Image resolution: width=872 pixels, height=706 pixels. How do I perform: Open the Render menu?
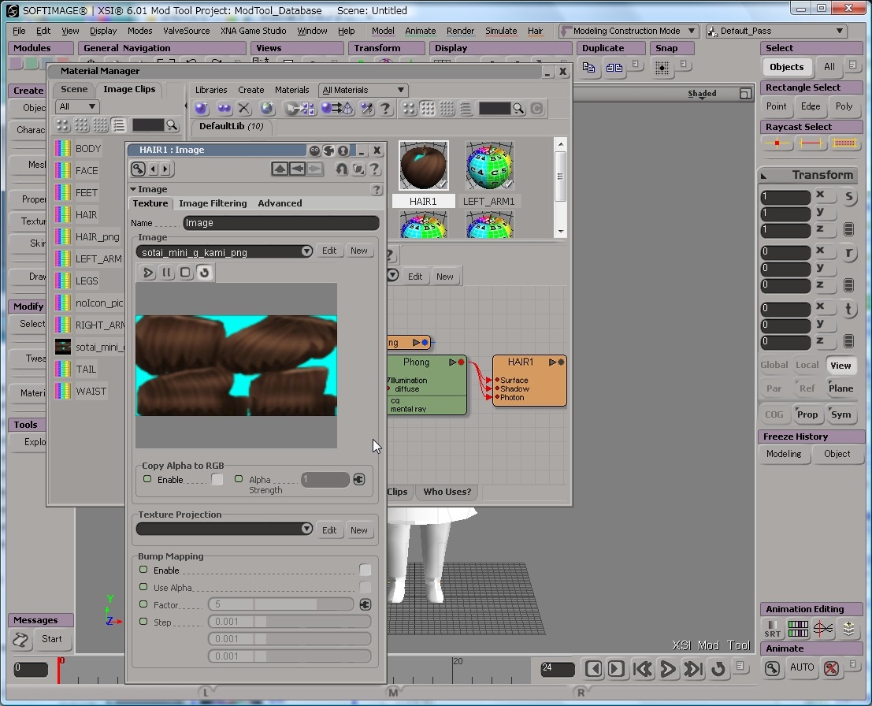click(460, 31)
